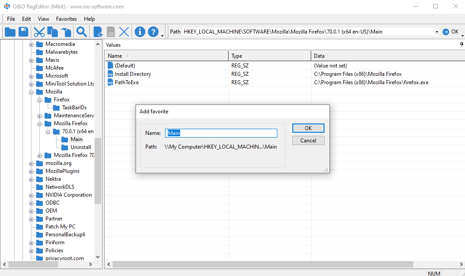This screenshot has width=465, height=276.
Task: Click values pane horizontal scrollbar thumb
Action: (x=263, y=264)
